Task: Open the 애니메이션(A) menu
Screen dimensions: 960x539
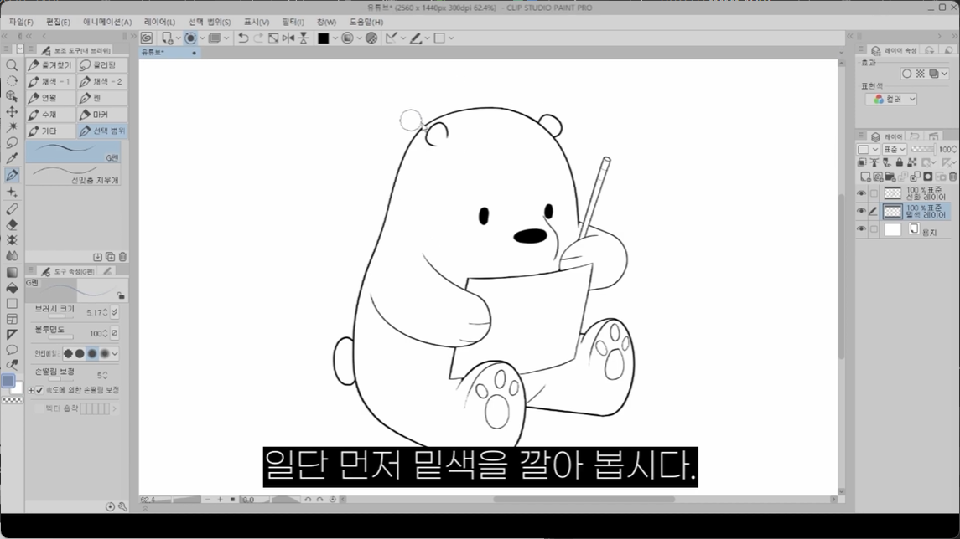Action: (107, 22)
